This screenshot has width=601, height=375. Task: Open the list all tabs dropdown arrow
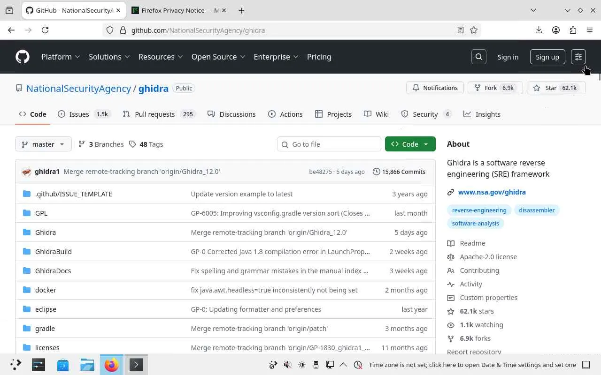(533, 10)
